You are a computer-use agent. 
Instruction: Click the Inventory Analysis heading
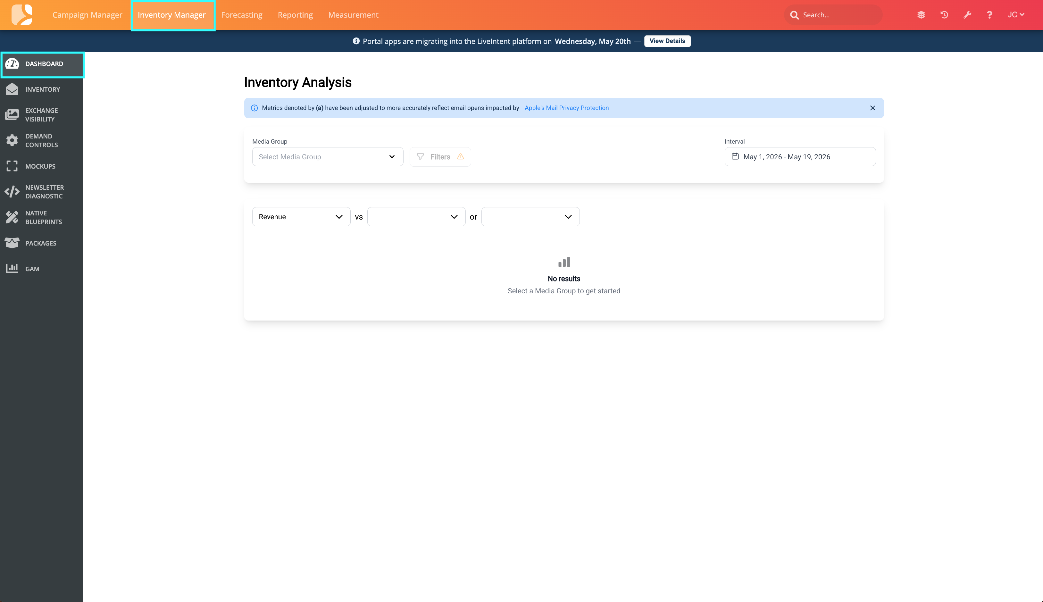click(298, 82)
